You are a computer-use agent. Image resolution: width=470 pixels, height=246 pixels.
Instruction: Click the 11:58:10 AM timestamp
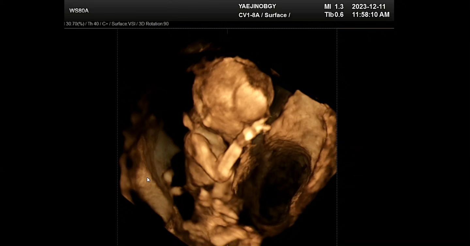[370, 15]
